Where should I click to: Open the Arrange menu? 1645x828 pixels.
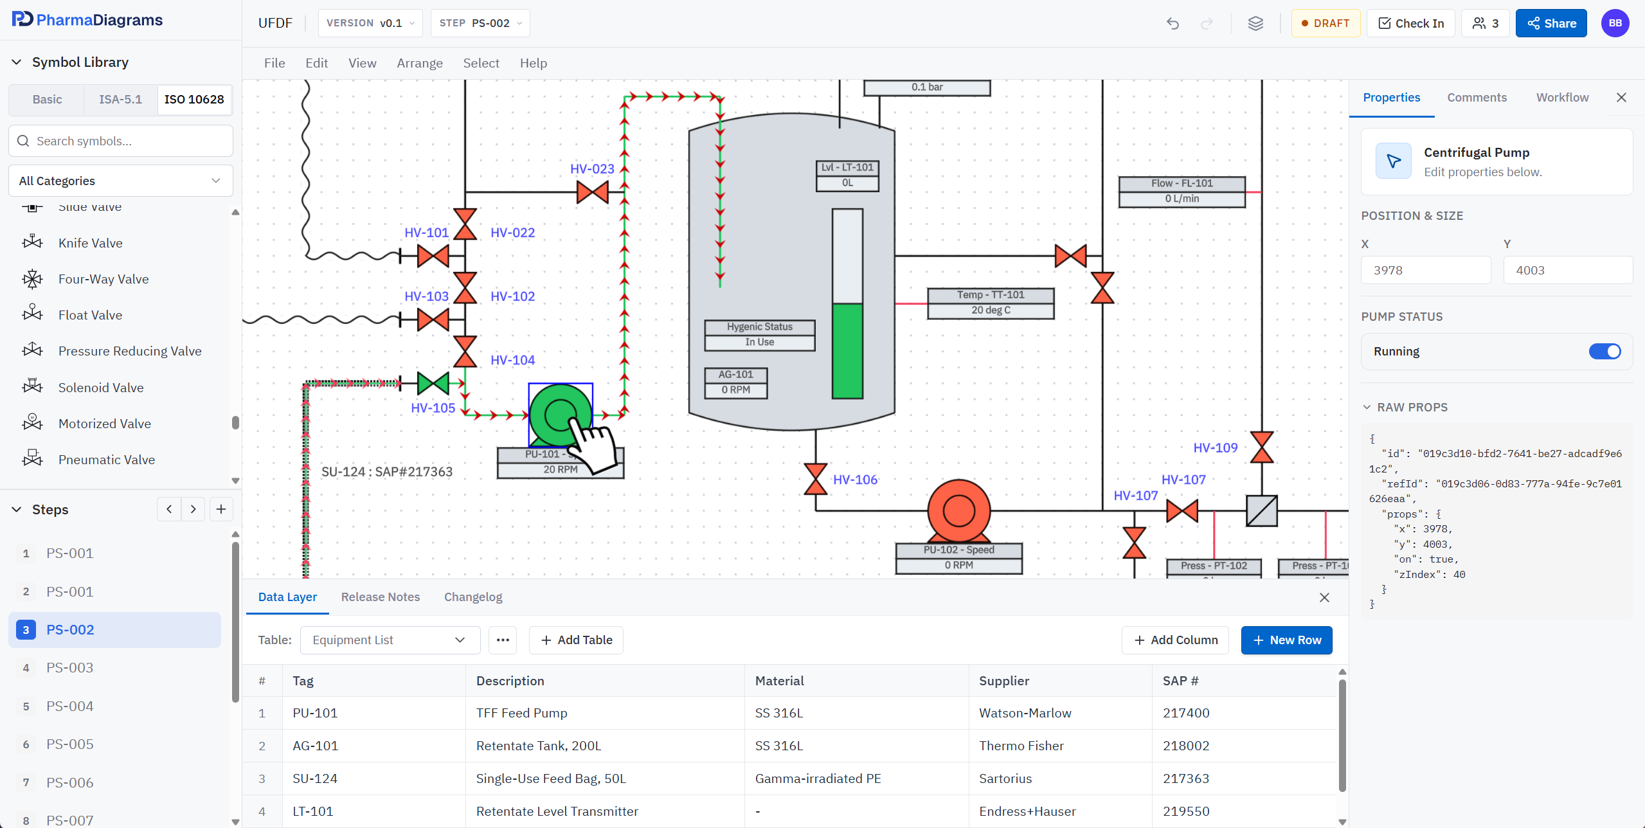pos(420,63)
